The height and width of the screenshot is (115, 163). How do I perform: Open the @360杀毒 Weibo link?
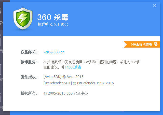pos(73,67)
